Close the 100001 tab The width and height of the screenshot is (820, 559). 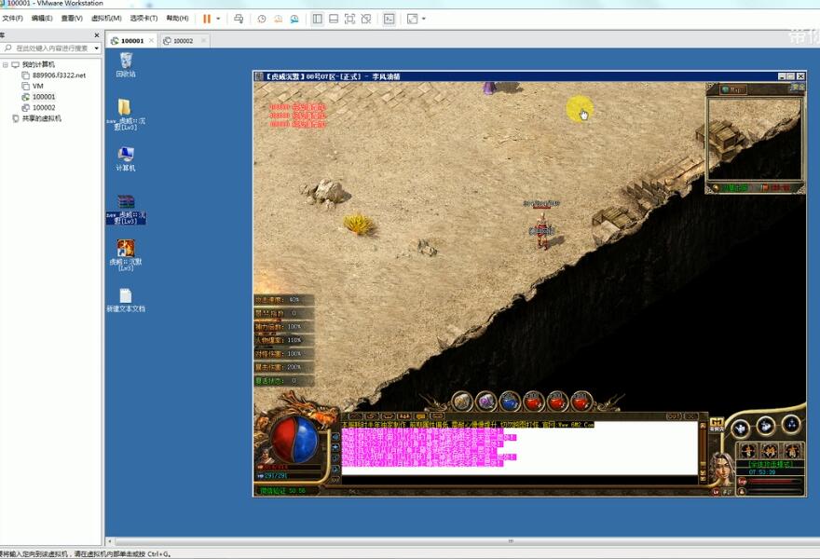click(x=151, y=40)
